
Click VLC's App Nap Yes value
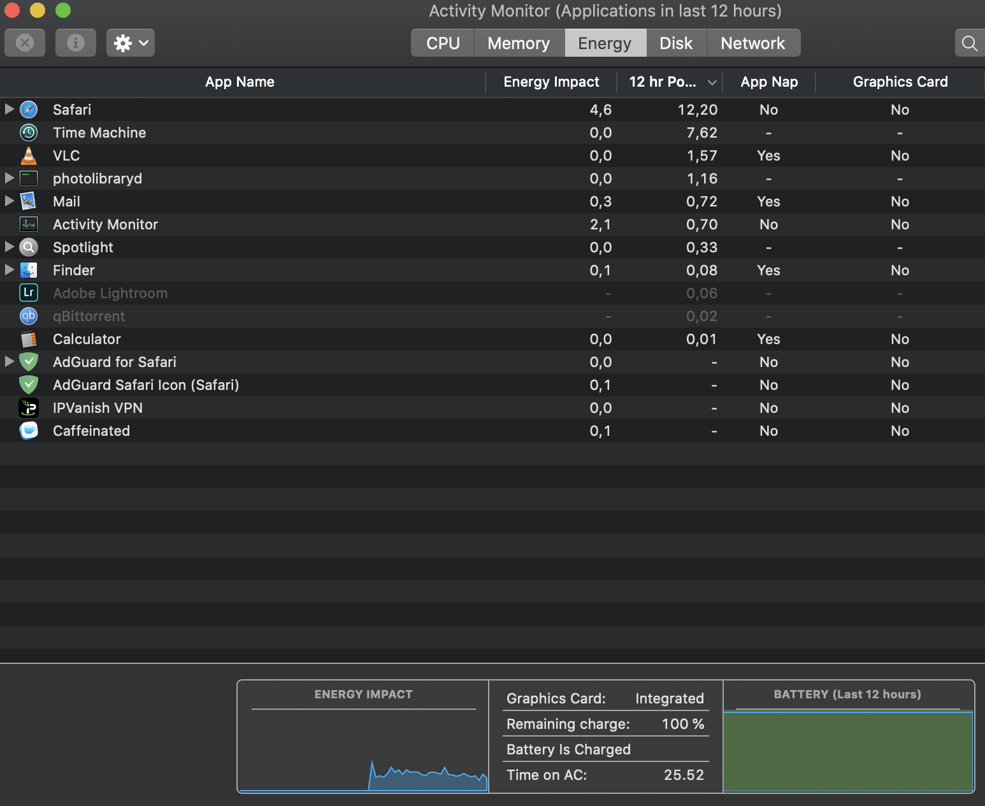point(769,155)
